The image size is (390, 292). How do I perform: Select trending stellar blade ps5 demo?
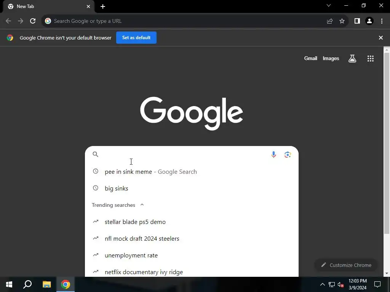click(x=192, y=222)
